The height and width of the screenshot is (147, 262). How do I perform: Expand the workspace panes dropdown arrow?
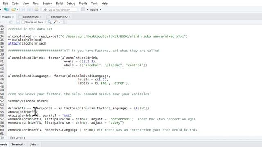click(x=87, y=9)
